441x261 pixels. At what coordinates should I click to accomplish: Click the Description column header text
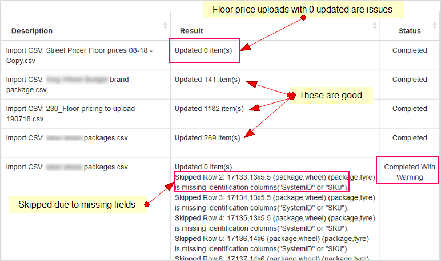pyautogui.click(x=32, y=31)
